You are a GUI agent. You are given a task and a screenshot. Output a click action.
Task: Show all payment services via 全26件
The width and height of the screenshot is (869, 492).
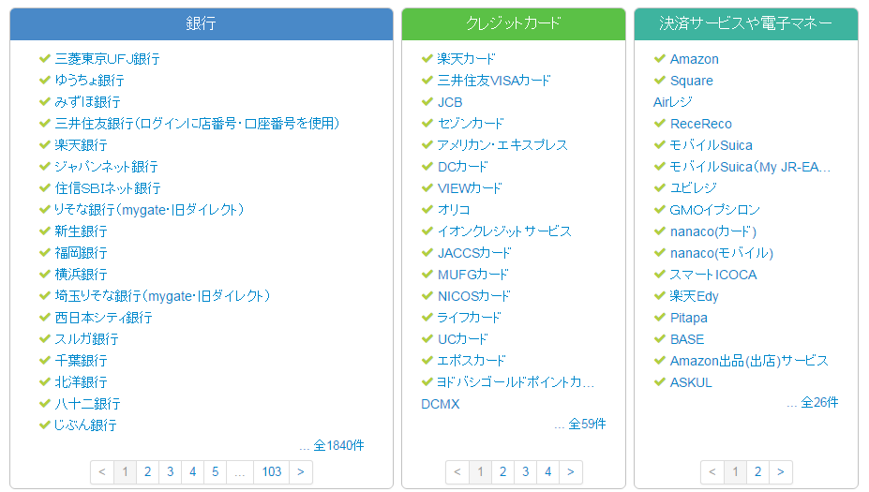click(819, 403)
